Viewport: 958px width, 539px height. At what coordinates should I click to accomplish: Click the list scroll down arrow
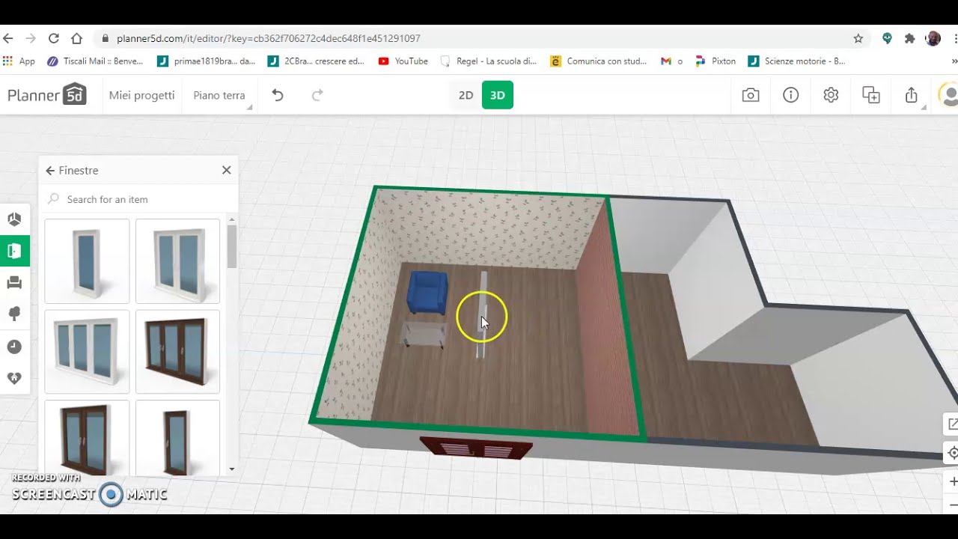click(x=232, y=469)
